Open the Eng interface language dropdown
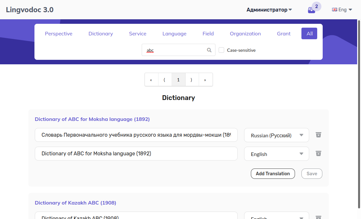Image resolution: width=361 pixels, height=219 pixels. pyautogui.click(x=342, y=9)
